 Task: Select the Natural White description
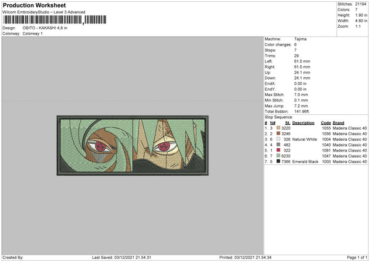[305, 140]
